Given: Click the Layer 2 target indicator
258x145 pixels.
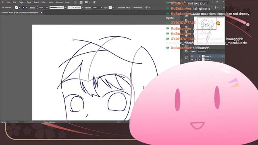Looking at the screenshot, I should pyautogui.click(x=222, y=60).
